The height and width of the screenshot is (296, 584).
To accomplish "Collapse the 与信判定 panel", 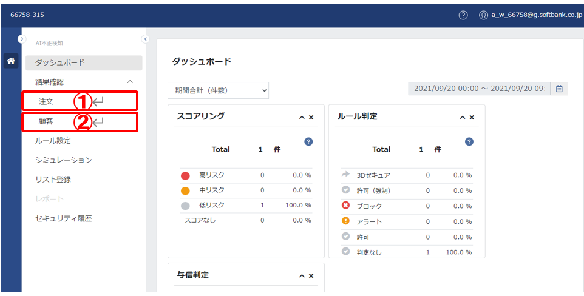I will [302, 276].
